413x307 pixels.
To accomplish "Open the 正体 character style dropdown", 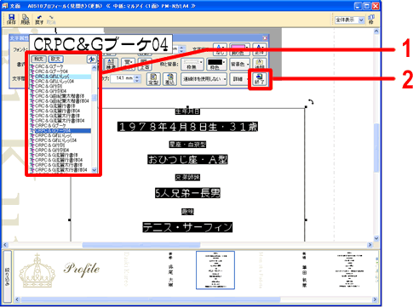I will (260, 49).
